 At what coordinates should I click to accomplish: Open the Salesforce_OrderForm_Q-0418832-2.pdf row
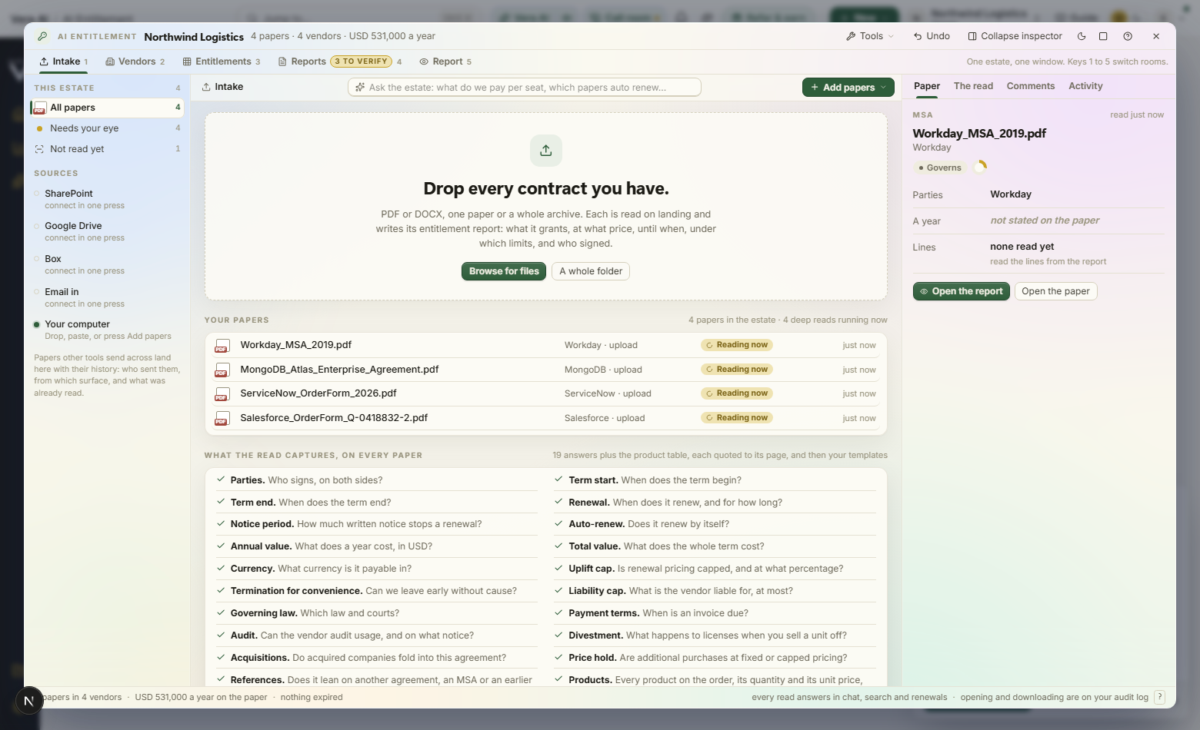(546, 418)
